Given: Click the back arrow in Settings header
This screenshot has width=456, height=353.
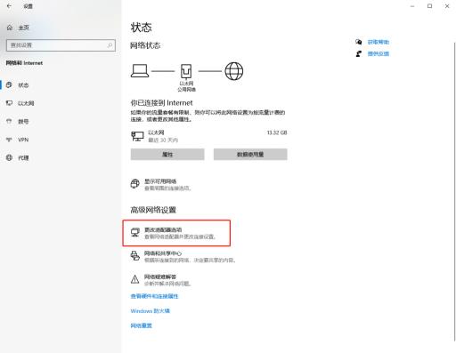Looking at the screenshot, I should point(9,6).
